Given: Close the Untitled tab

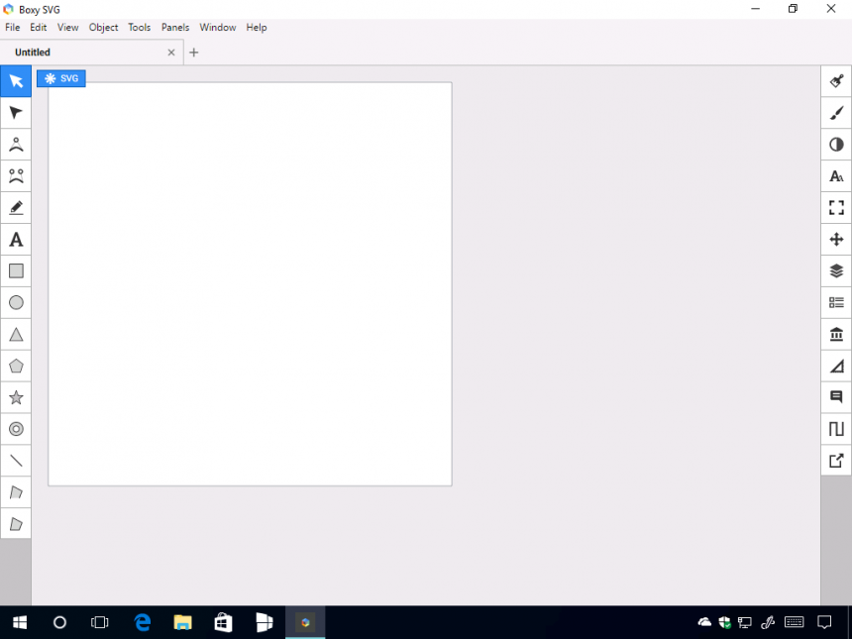Looking at the screenshot, I should pos(170,52).
